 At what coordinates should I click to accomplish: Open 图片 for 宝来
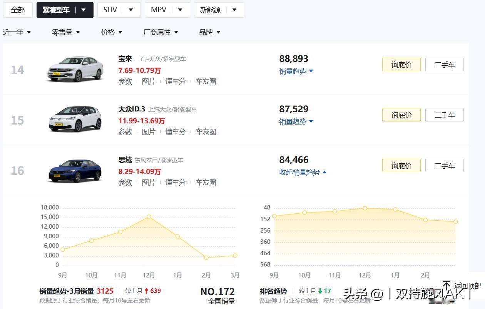point(149,81)
